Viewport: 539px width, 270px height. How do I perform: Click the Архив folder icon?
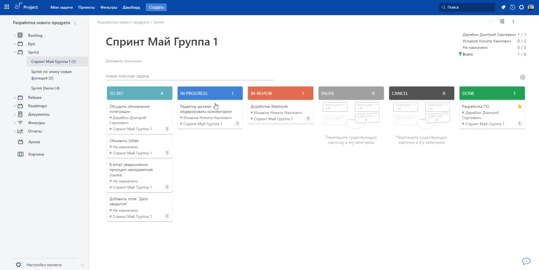click(20, 142)
